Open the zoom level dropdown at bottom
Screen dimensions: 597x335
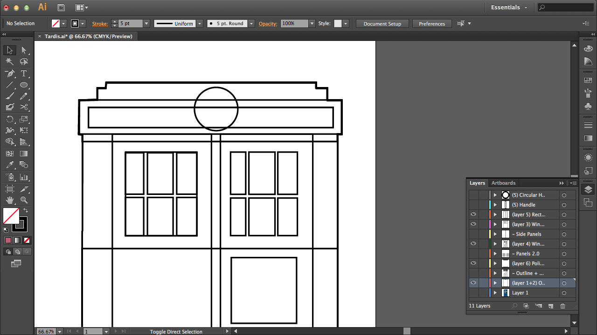[x=60, y=331]
